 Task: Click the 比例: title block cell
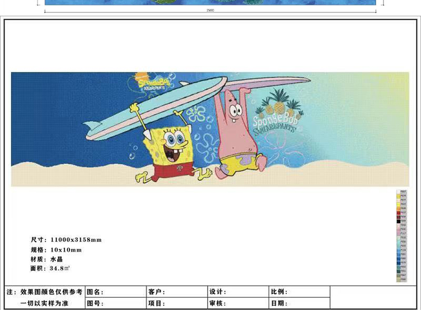[300, 291]
